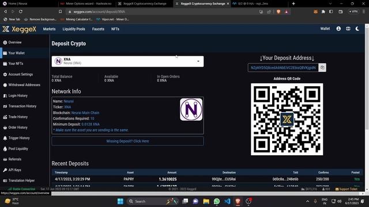369x207 pixels.
Task: Sort deposits by Timestamp column header
Action: pos(61,172)
